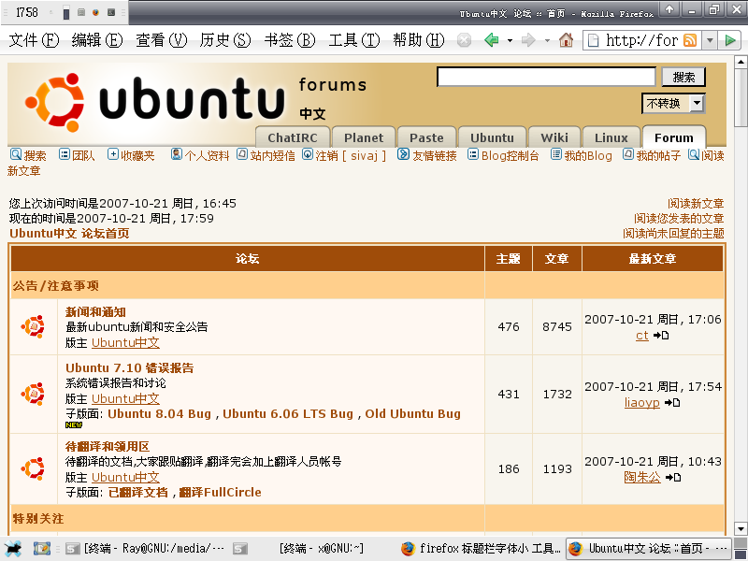Click the plus icon beside 收藏夹
The width and height of the screenshot is (748, 561).
pos(113,154)
